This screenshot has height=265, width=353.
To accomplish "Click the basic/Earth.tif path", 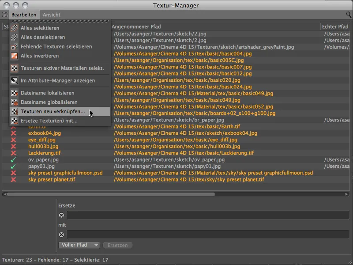I will (177, 126).
